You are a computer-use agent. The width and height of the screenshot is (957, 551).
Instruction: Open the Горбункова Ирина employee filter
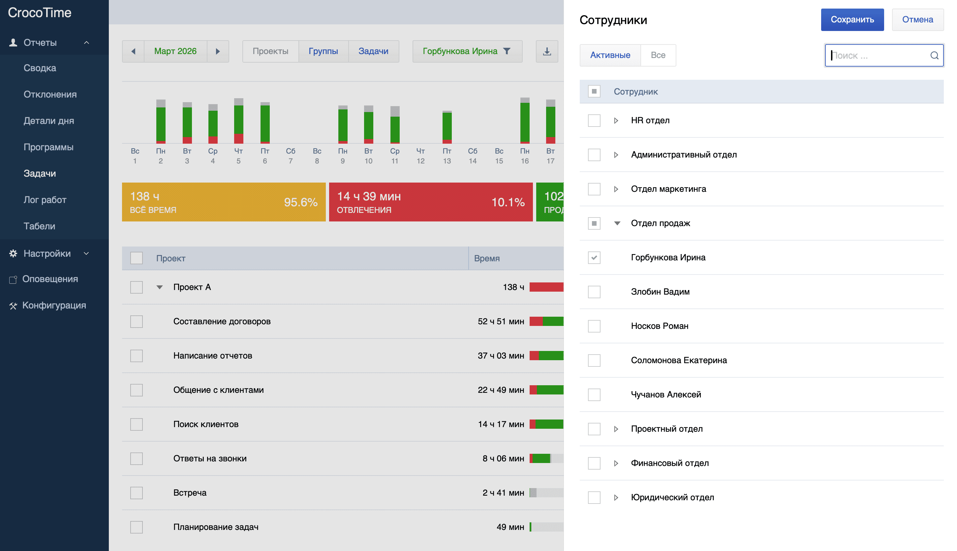coord(467,51)
